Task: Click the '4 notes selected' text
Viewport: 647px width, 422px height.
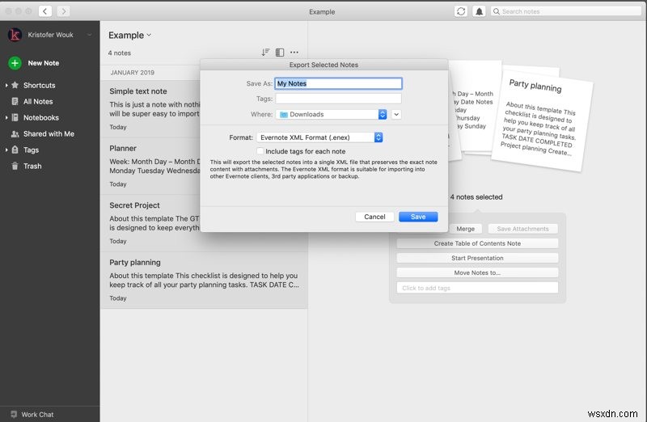Action: point(476,197)
